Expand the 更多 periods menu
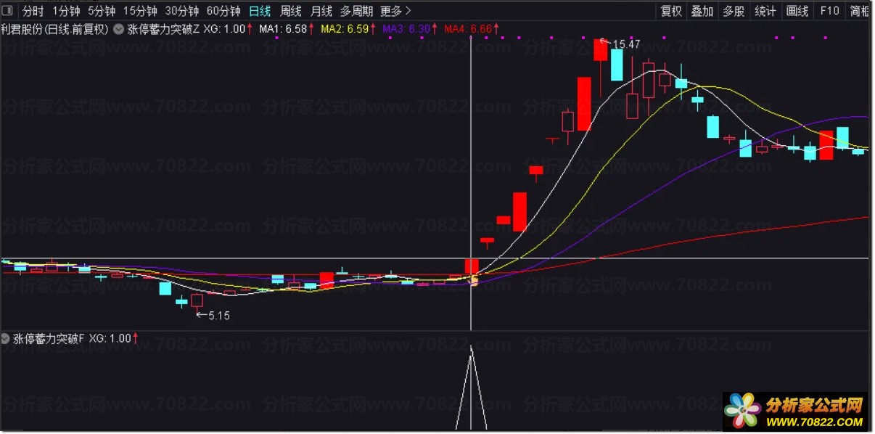The height and width of the screenshot is (434, 875). 395,11
